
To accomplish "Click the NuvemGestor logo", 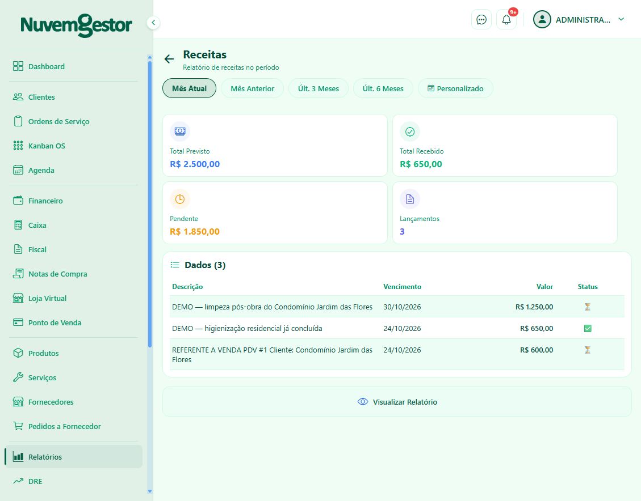I will (77, 25).
